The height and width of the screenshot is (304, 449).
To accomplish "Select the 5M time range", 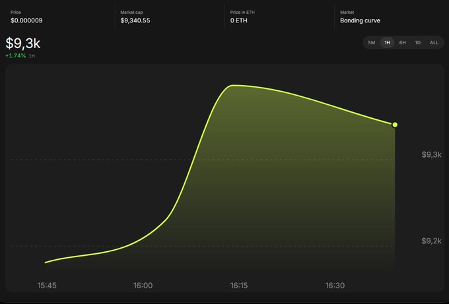I will click(x=371, y=43).
